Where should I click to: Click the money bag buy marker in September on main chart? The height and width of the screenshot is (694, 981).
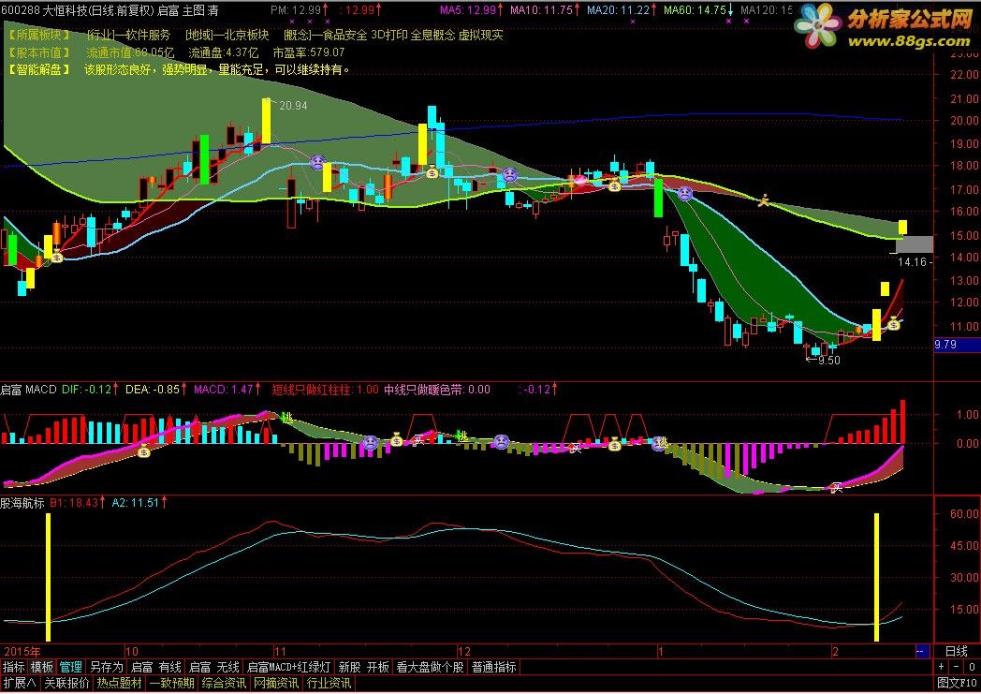pos(57,256)
